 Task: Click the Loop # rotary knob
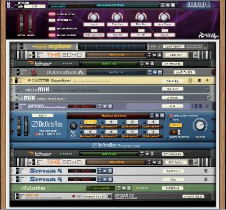(94, 17)
